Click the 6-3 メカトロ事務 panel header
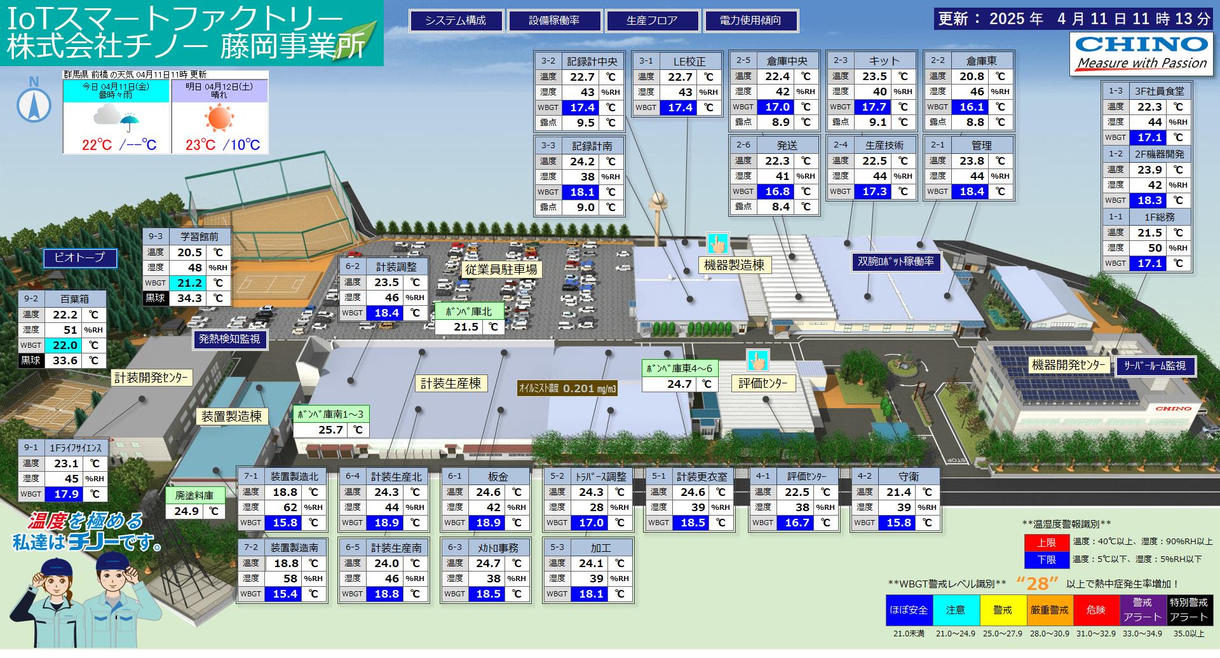1220x658 pixels. 485,548
